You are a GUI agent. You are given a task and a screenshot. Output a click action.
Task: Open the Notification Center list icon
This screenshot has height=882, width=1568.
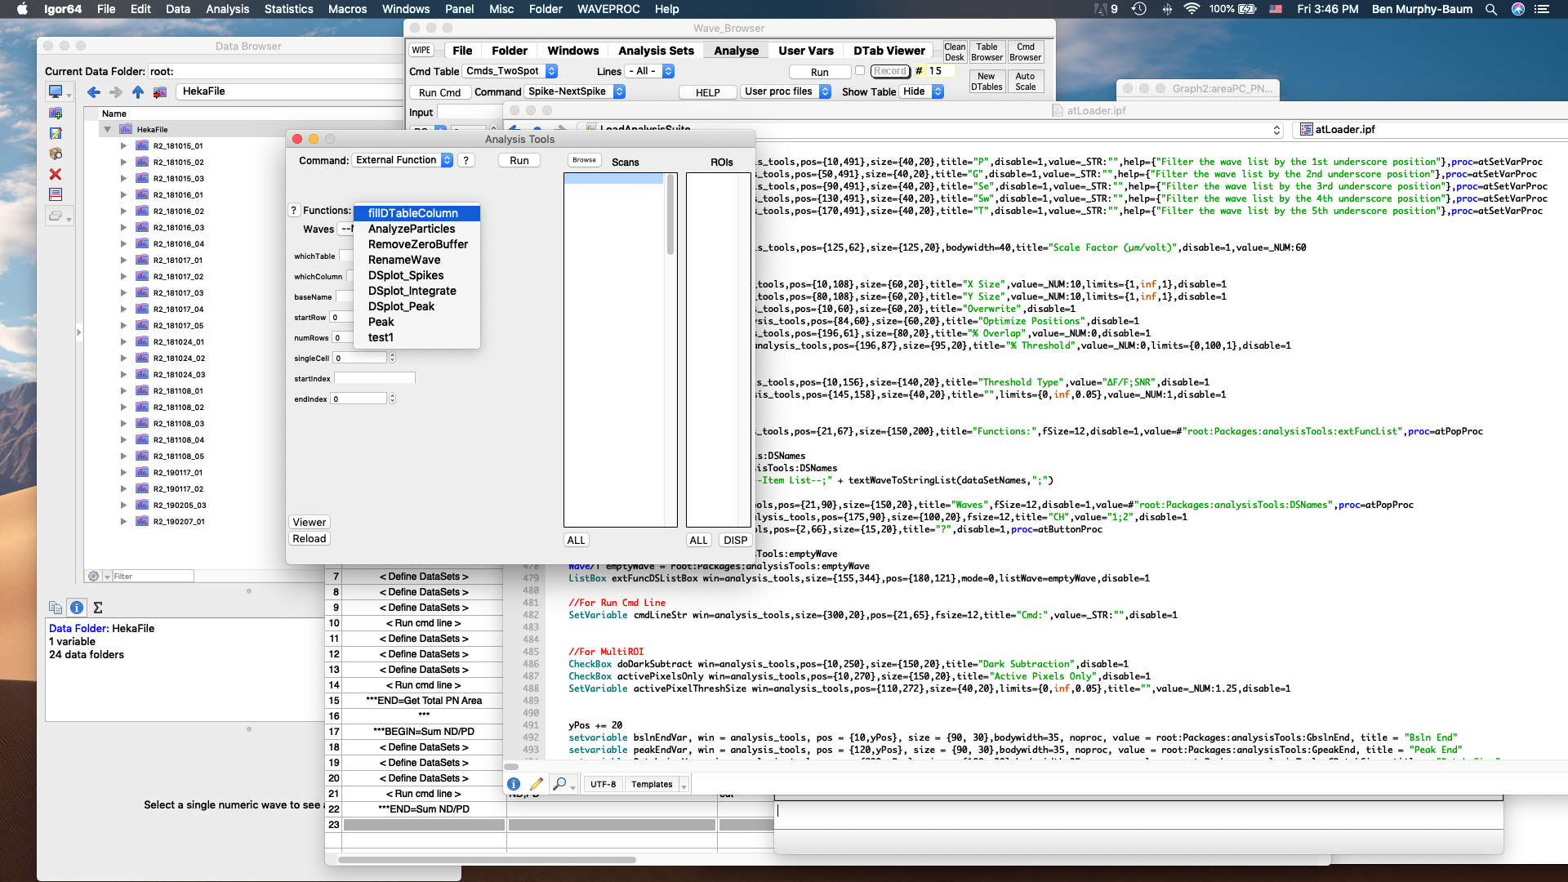(1542, 9)
